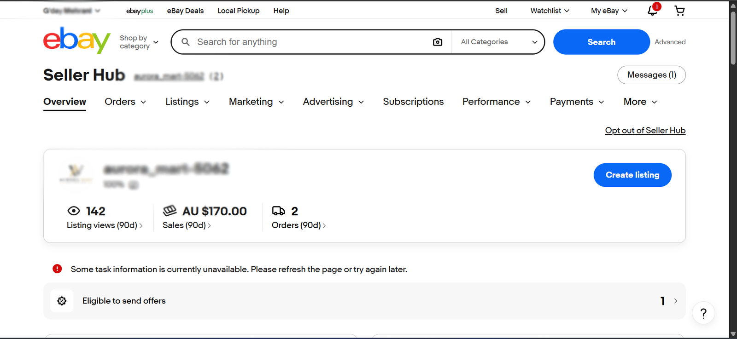The width and height of the screenshot is (737, 339).
Task: Open Messages (1)
Action: click(651, 75)
